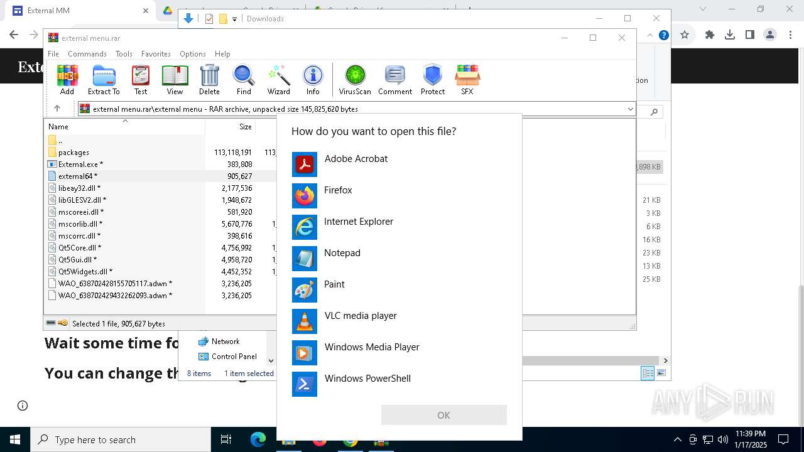Open the Commands menu
804x452 pixels.
coord(87,54)
